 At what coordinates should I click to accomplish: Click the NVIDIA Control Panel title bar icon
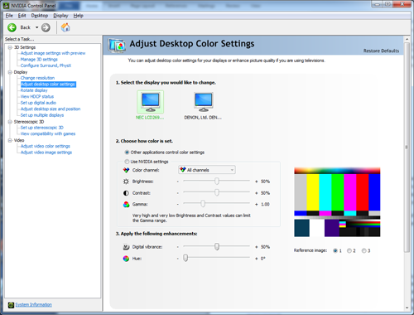coord(6,5)
